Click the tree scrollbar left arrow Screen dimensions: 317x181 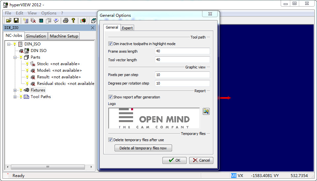point(8,167)
